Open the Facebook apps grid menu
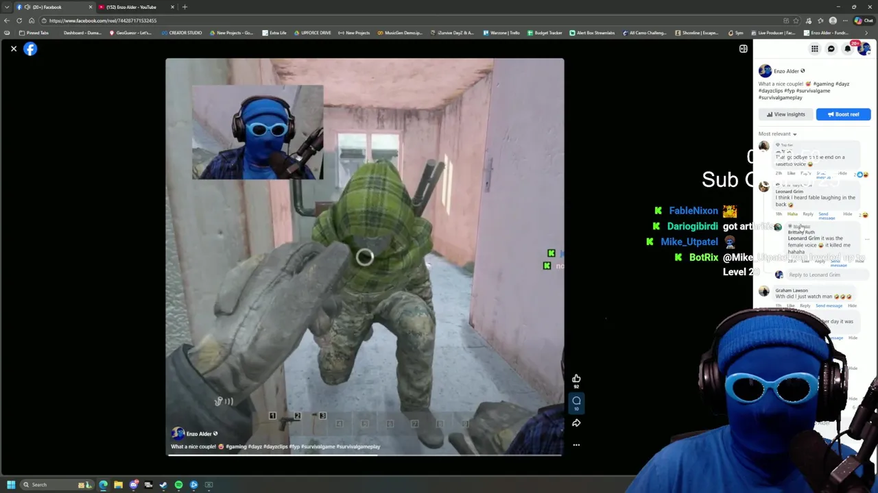878x493 pixels. (x=814, y=49)
